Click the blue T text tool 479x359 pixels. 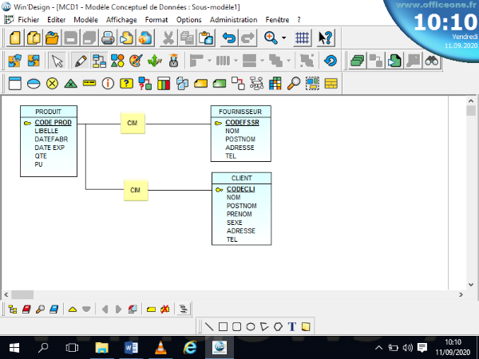[x=292, y=325]
